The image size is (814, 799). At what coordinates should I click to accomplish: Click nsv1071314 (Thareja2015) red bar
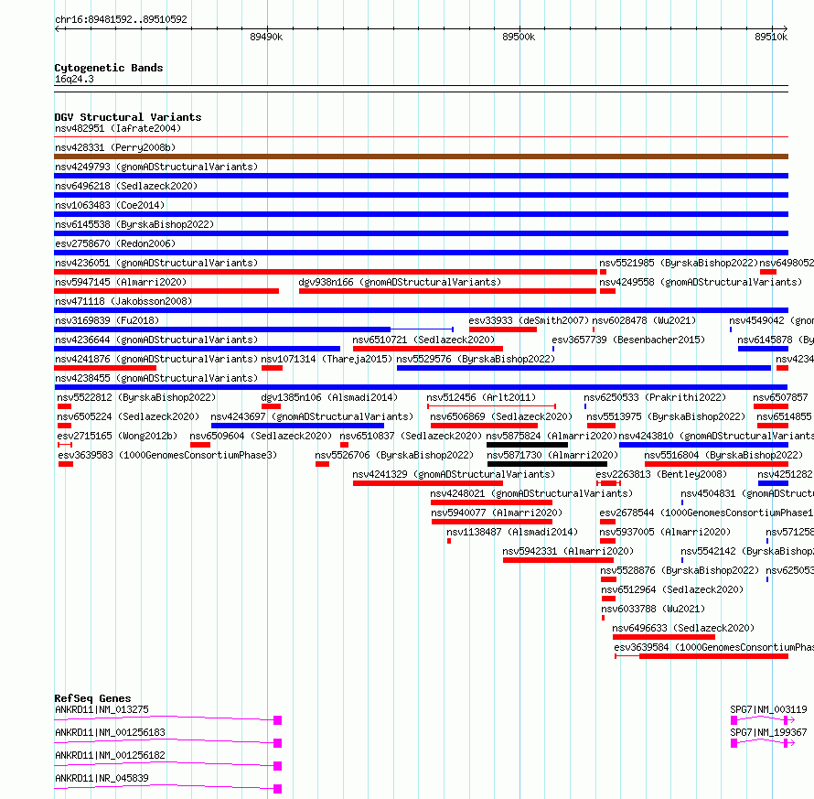tap(272, 368)
